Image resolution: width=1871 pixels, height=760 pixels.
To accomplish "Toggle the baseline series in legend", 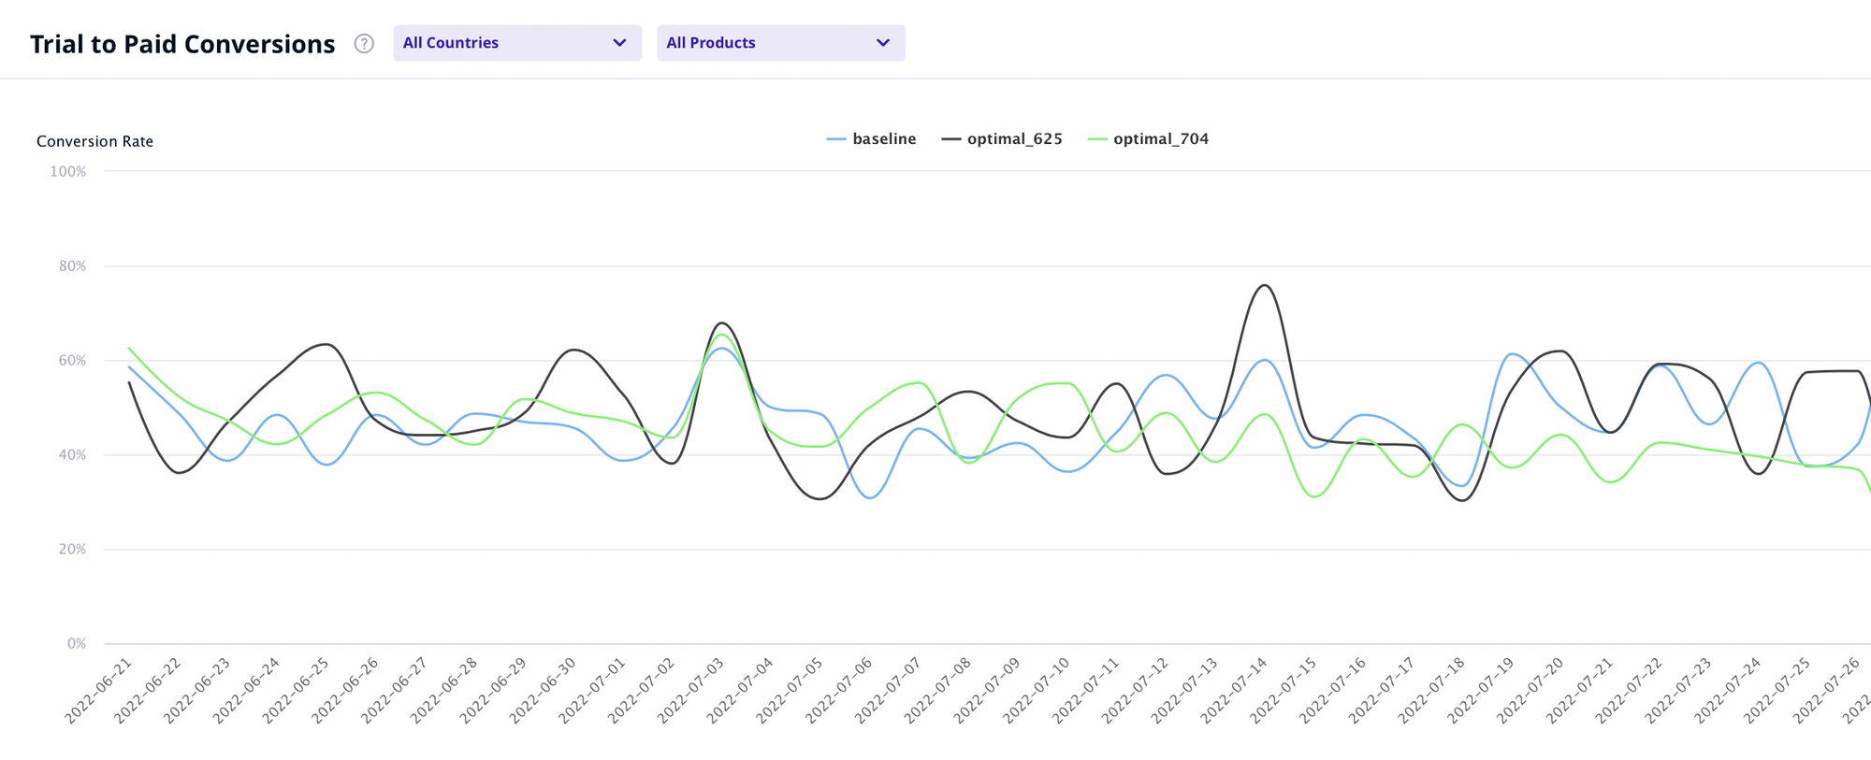I will (x=872, y=139).
